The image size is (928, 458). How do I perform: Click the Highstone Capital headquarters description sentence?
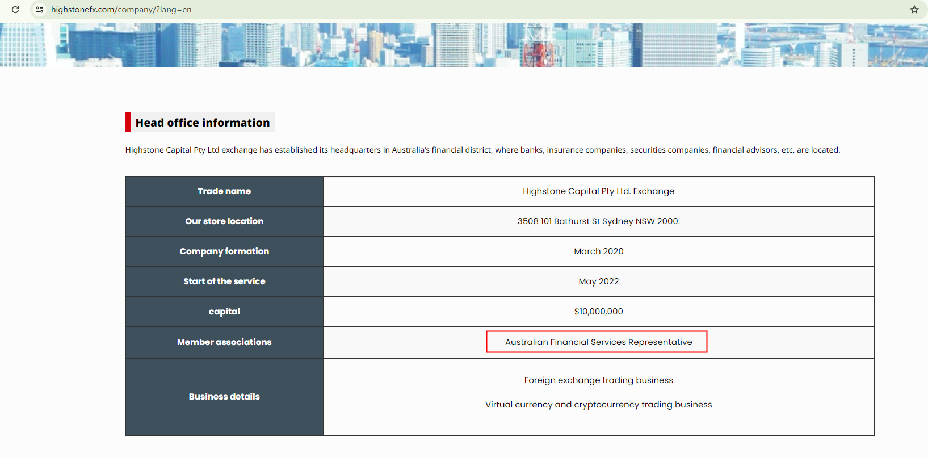pyautogui.click(x=482, y=150)
